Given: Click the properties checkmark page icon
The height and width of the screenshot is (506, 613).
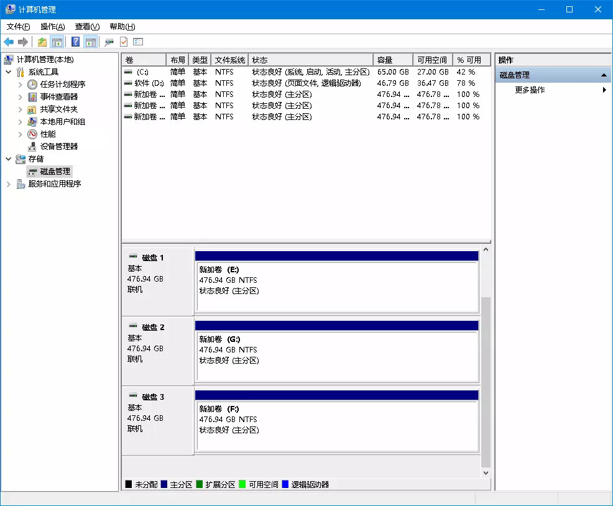Looking at the screenshot, I should click(124, 42).
